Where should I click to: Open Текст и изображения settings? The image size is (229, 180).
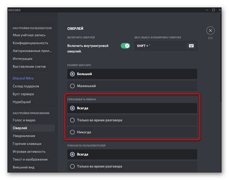pyautogui.click(x=30, y=160)
